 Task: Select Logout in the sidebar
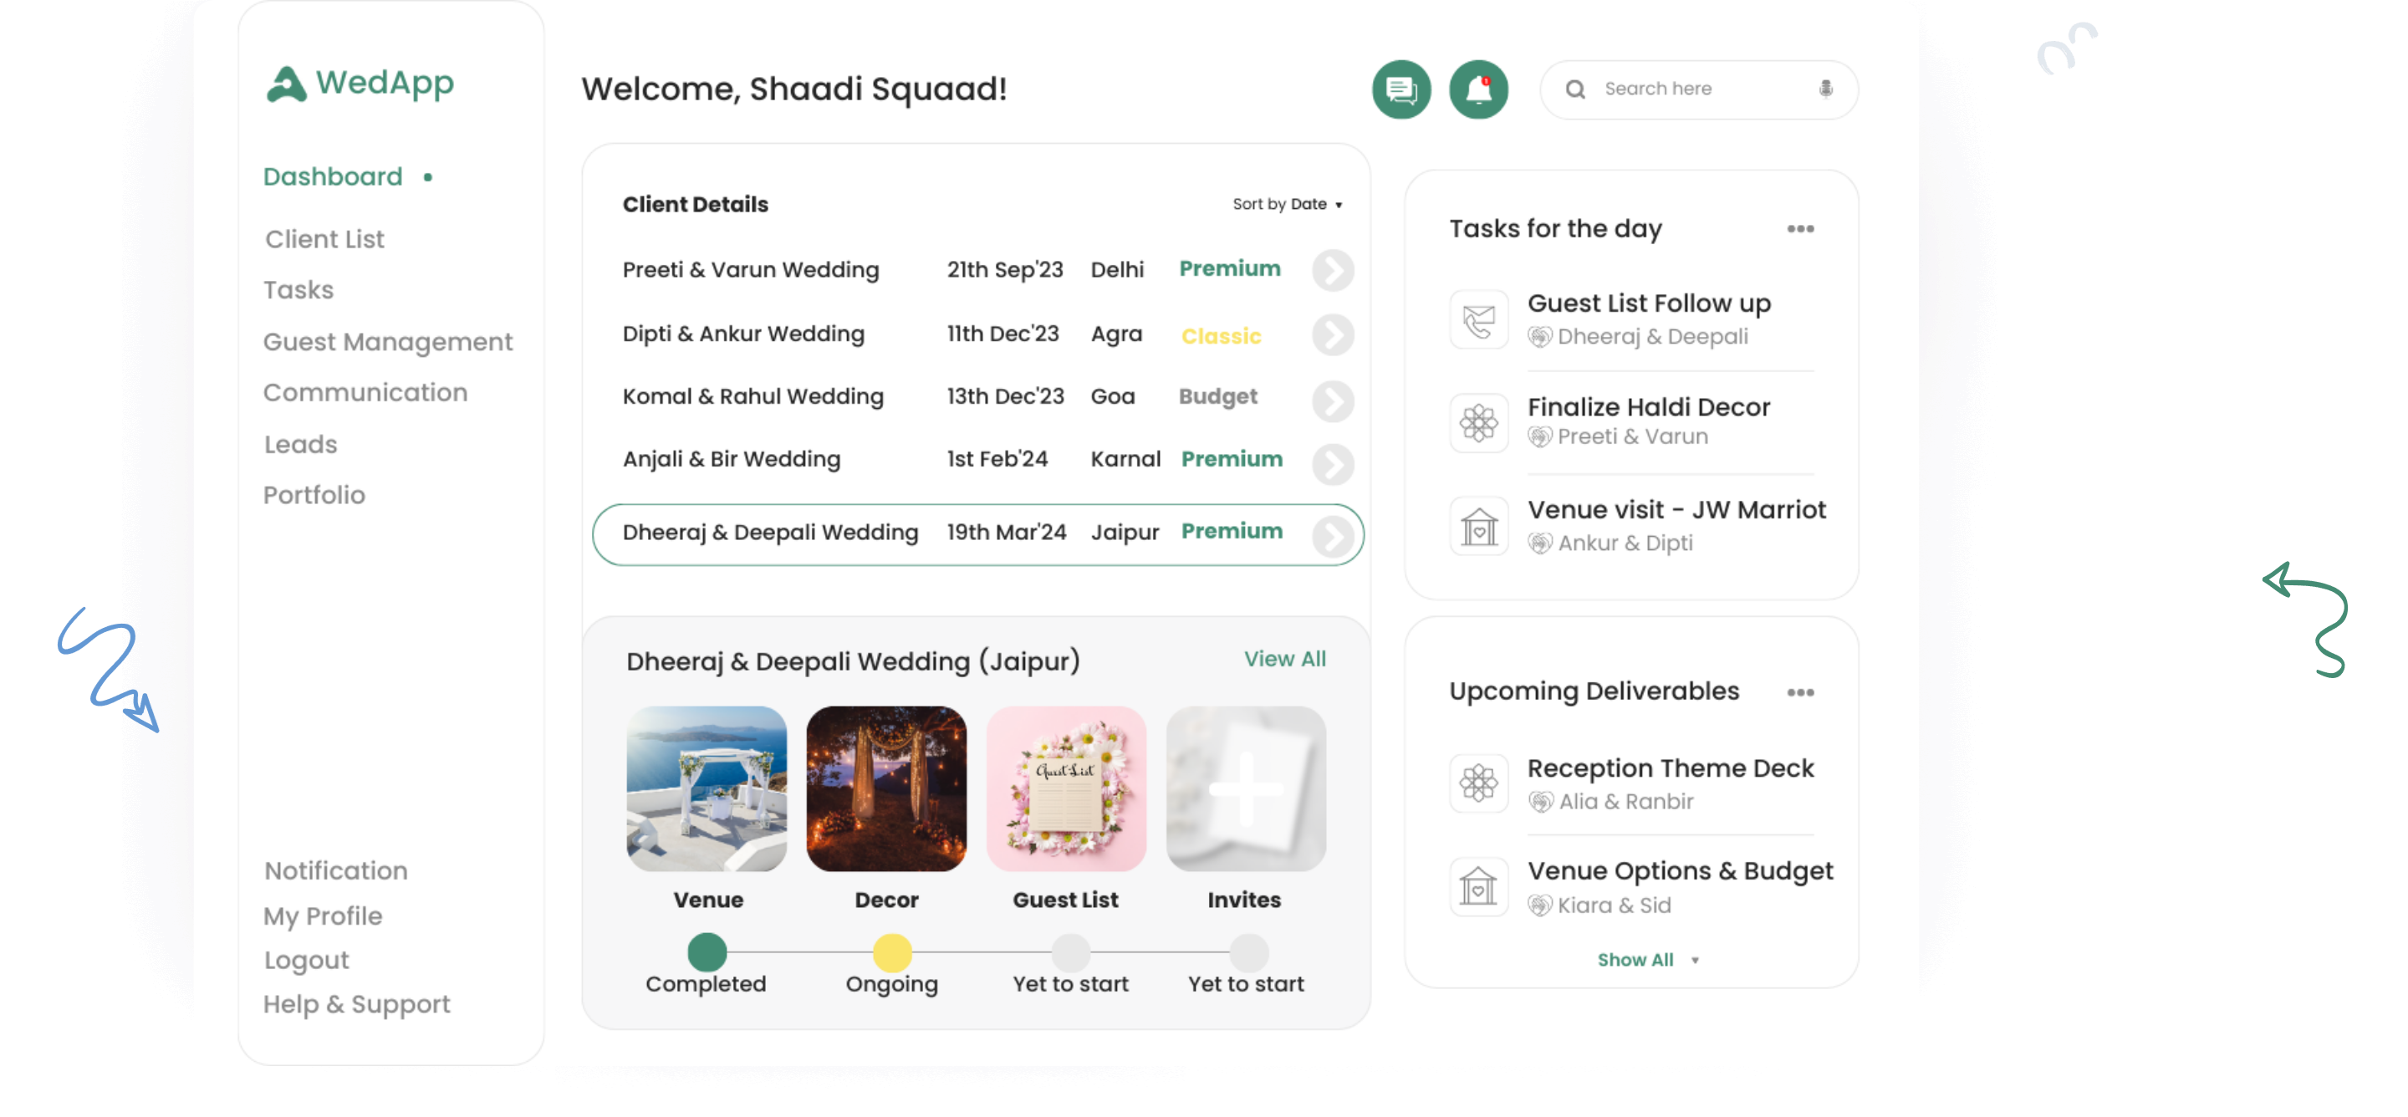tap(306, 960)
